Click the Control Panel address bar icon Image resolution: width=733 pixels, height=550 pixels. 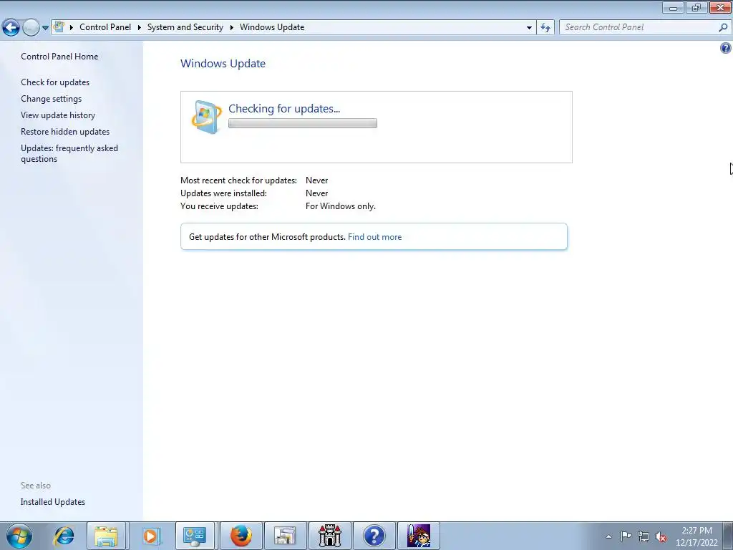pos(59,26)
